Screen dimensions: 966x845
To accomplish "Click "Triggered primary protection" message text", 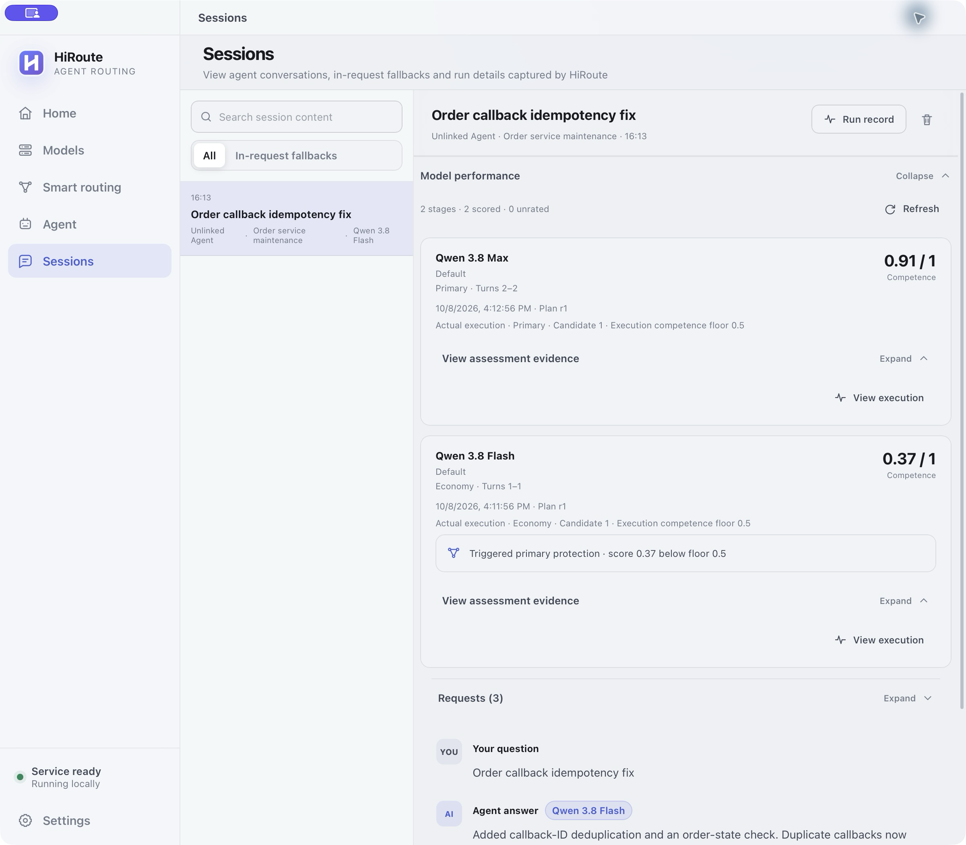I will 597,554.
